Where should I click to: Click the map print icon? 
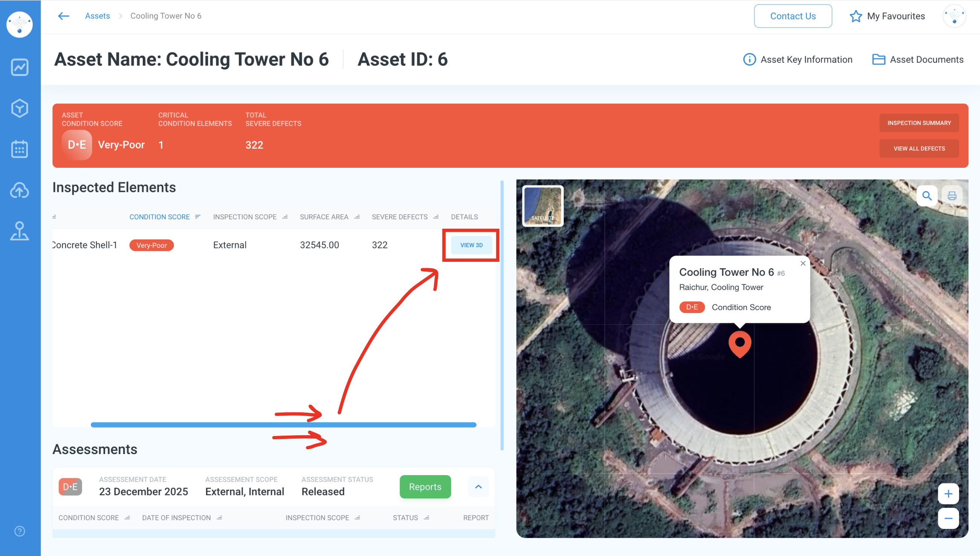[952, 196]
